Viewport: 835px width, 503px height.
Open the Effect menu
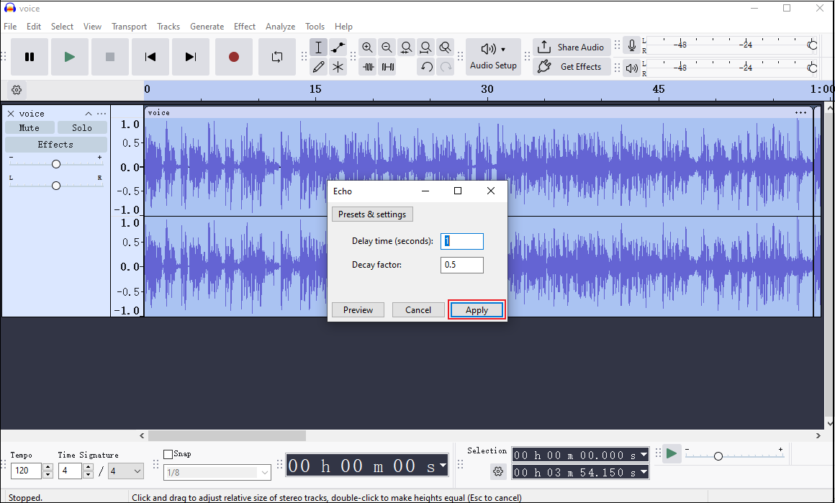click(x=244, y=26)
